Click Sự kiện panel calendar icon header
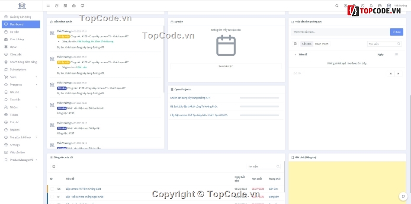Viewport: 411px width, 204px height. coord(172,22)
